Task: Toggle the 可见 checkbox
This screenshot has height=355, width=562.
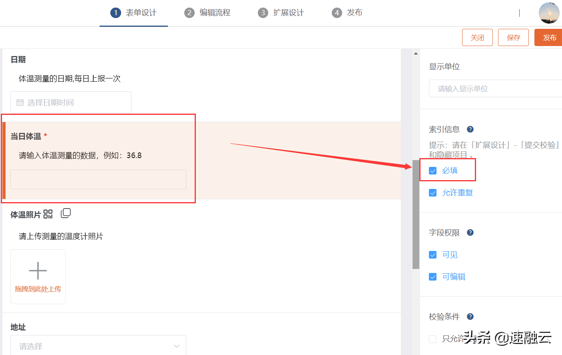Action: click(x=432, y=255)
